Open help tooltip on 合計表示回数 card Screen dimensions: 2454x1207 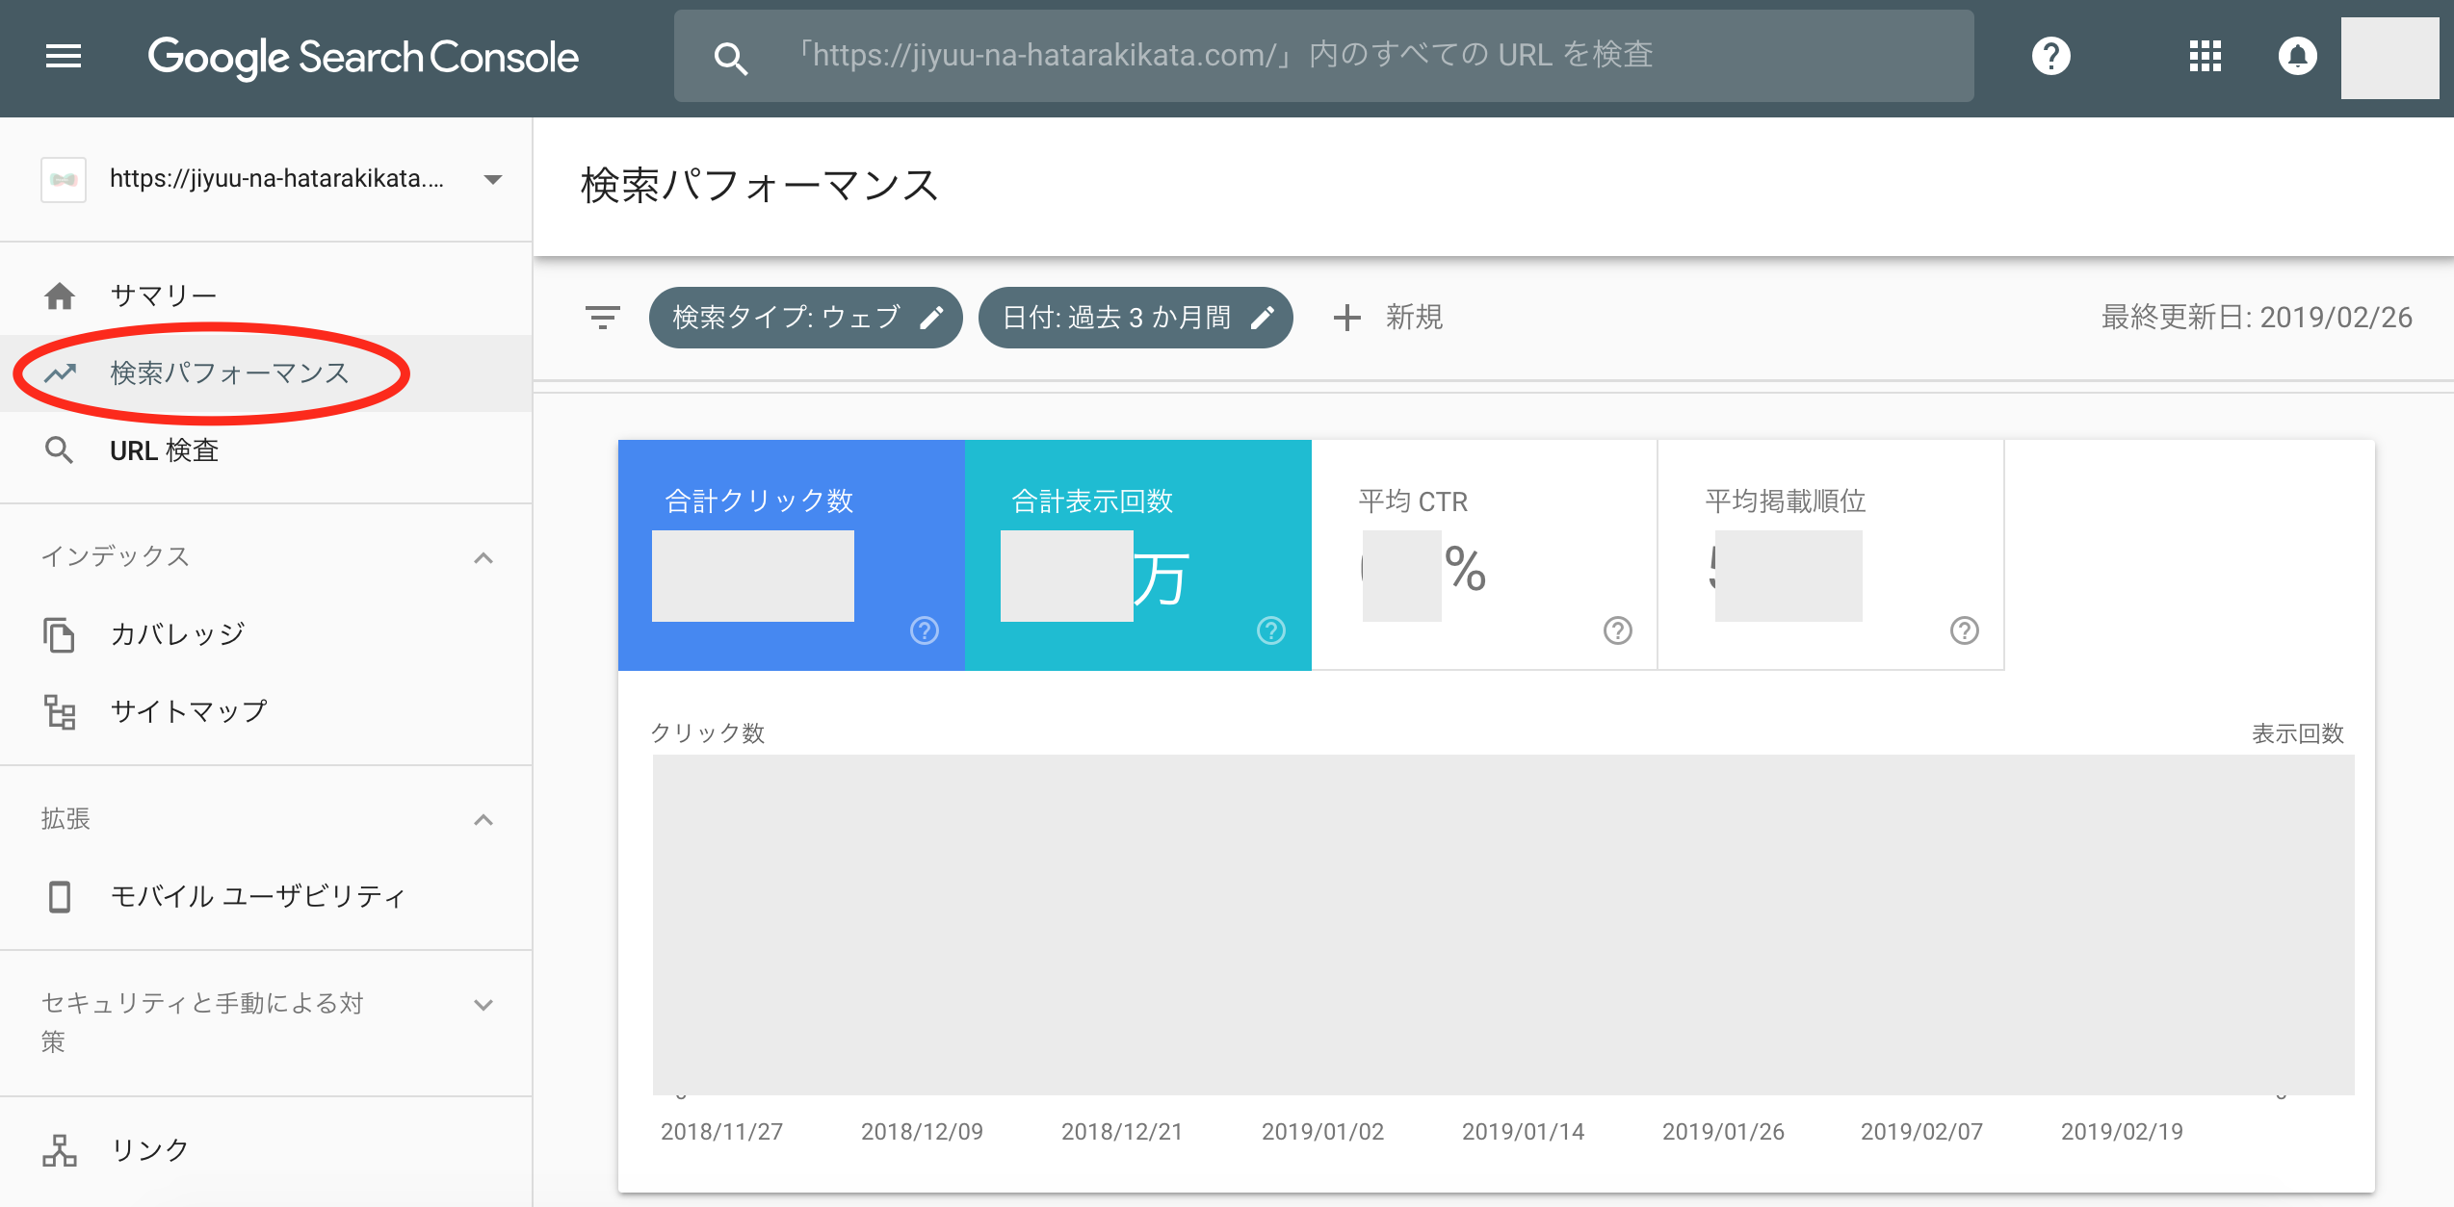1271,630
